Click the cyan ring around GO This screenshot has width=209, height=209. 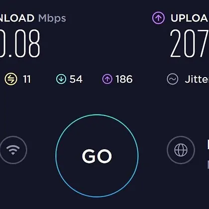pos(97,114)
